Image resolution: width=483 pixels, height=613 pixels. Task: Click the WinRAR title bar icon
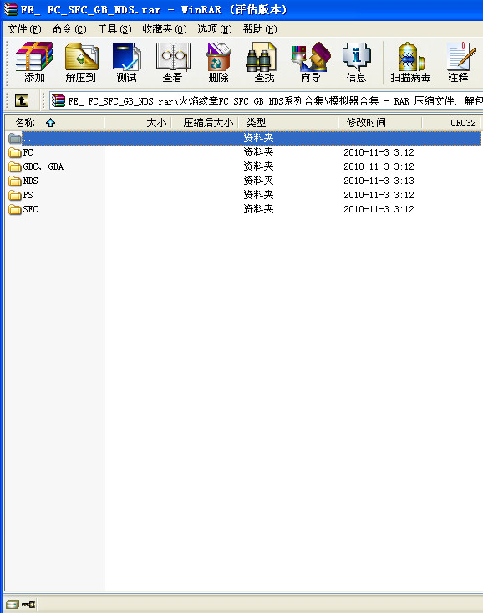pyautogui.click(x=11, y=9)
